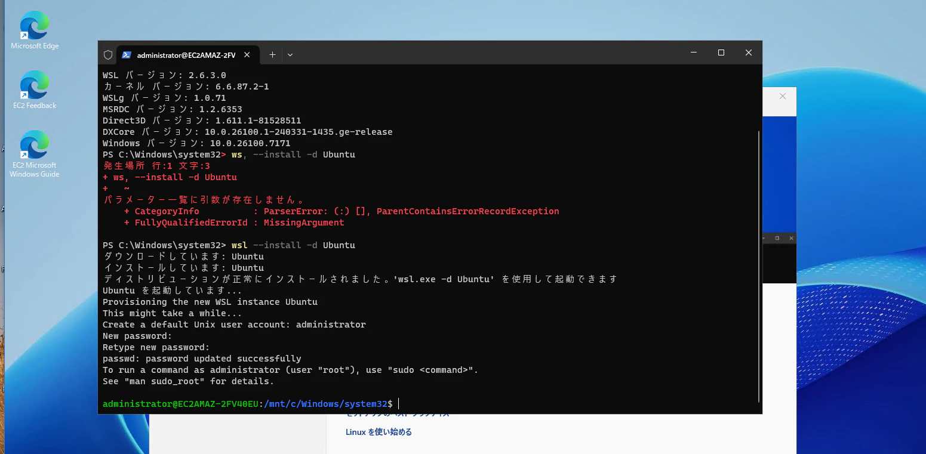Open the EC2 Feedback desktop shortcut
Screen dimensions: 926x454
point(35,91)
